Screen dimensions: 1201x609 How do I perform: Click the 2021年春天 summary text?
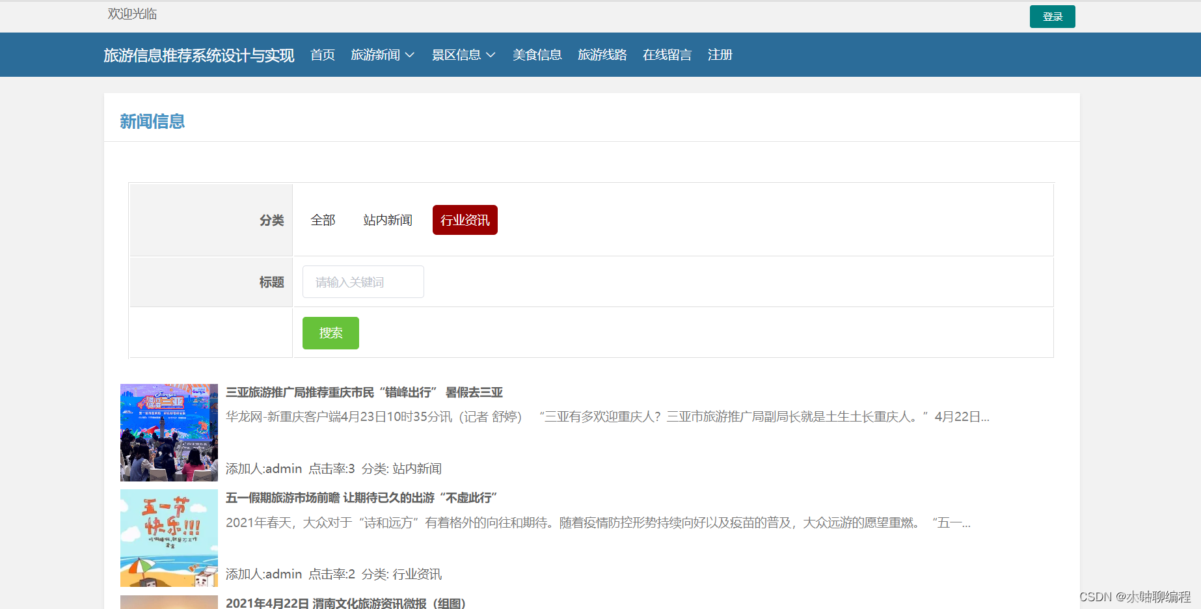(598, 523)
